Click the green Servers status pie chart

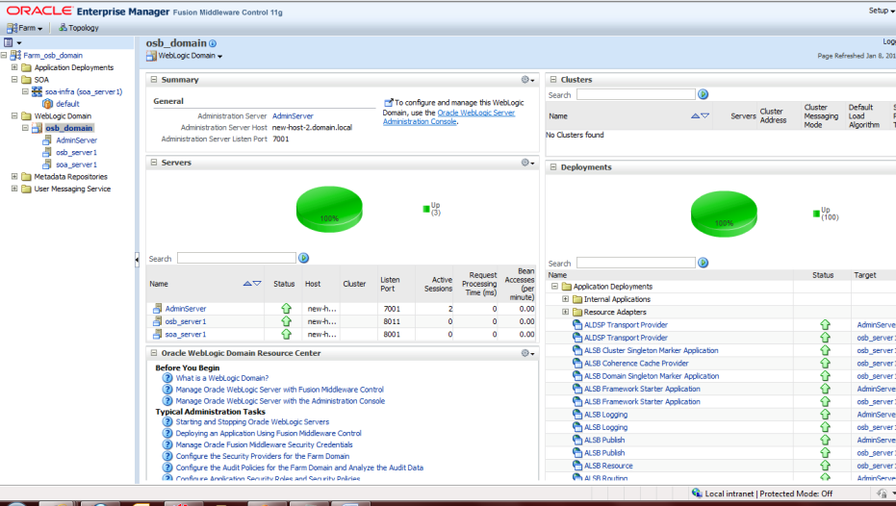click(x=329, y=210)
